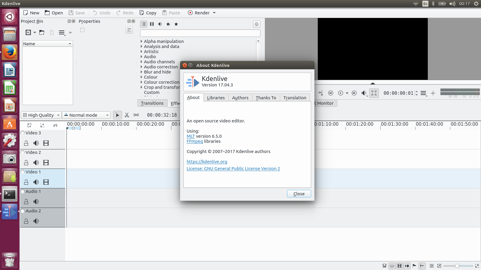The image size is (481, 270).
Task: Click the Open button in the toolbar
Action: tap(54, 13)
